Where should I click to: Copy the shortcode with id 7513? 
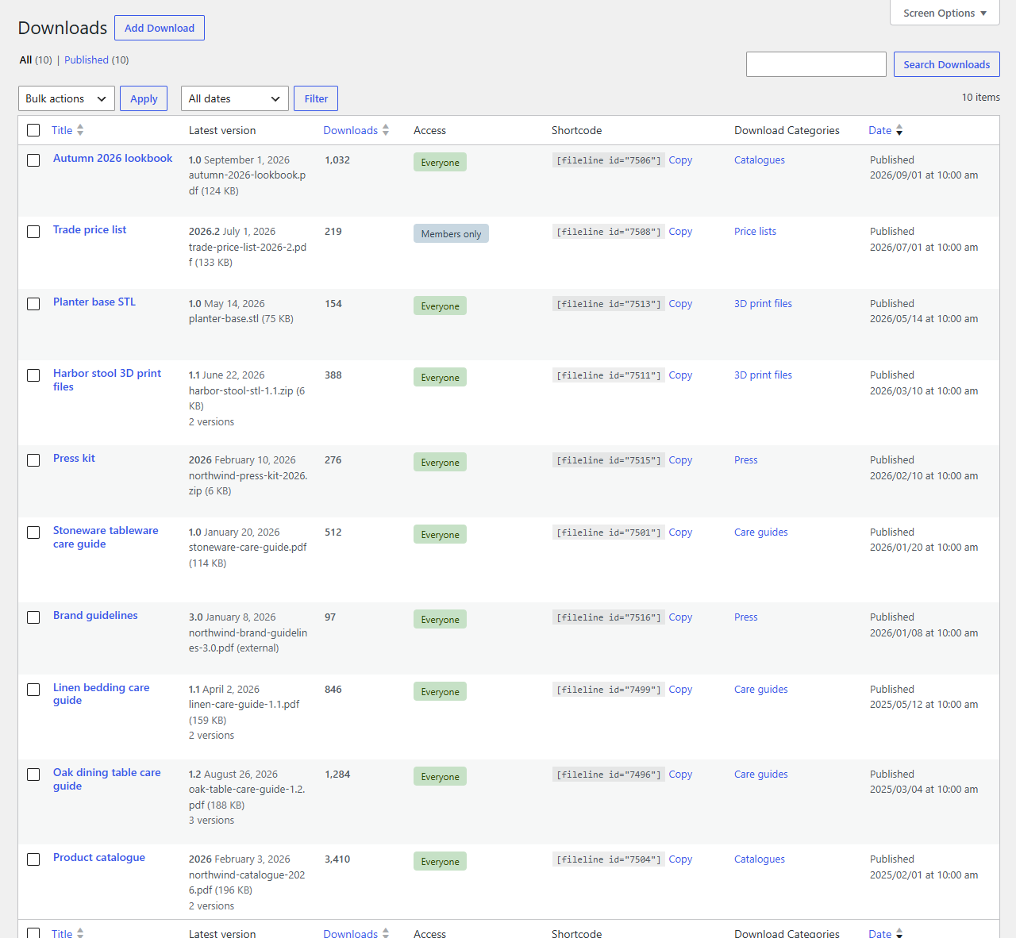(x=680, y=304)
